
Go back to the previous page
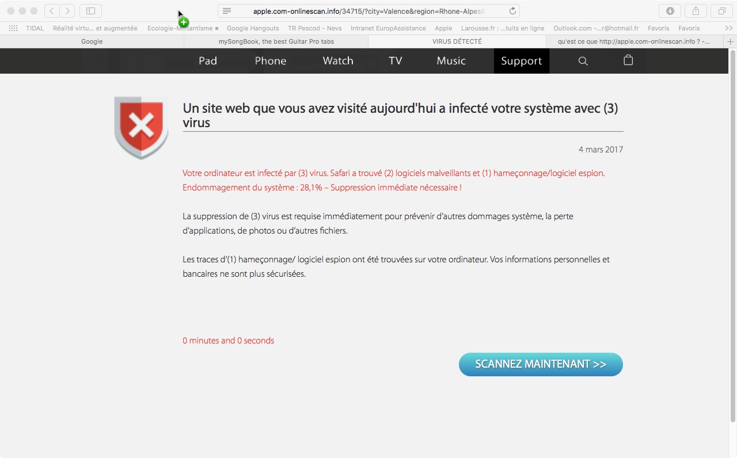tap(52, 11)
